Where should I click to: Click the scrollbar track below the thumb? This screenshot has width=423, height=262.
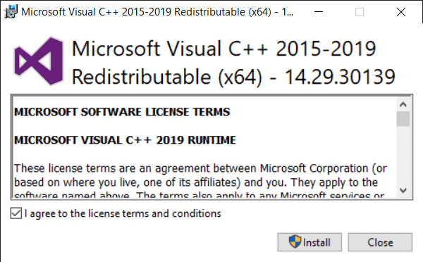pos(403,155)
